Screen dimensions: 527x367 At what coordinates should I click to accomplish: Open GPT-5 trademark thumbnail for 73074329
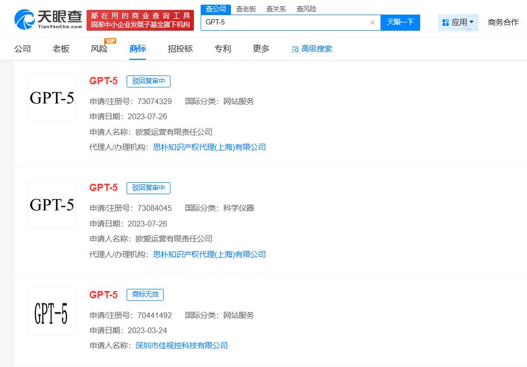52,98
